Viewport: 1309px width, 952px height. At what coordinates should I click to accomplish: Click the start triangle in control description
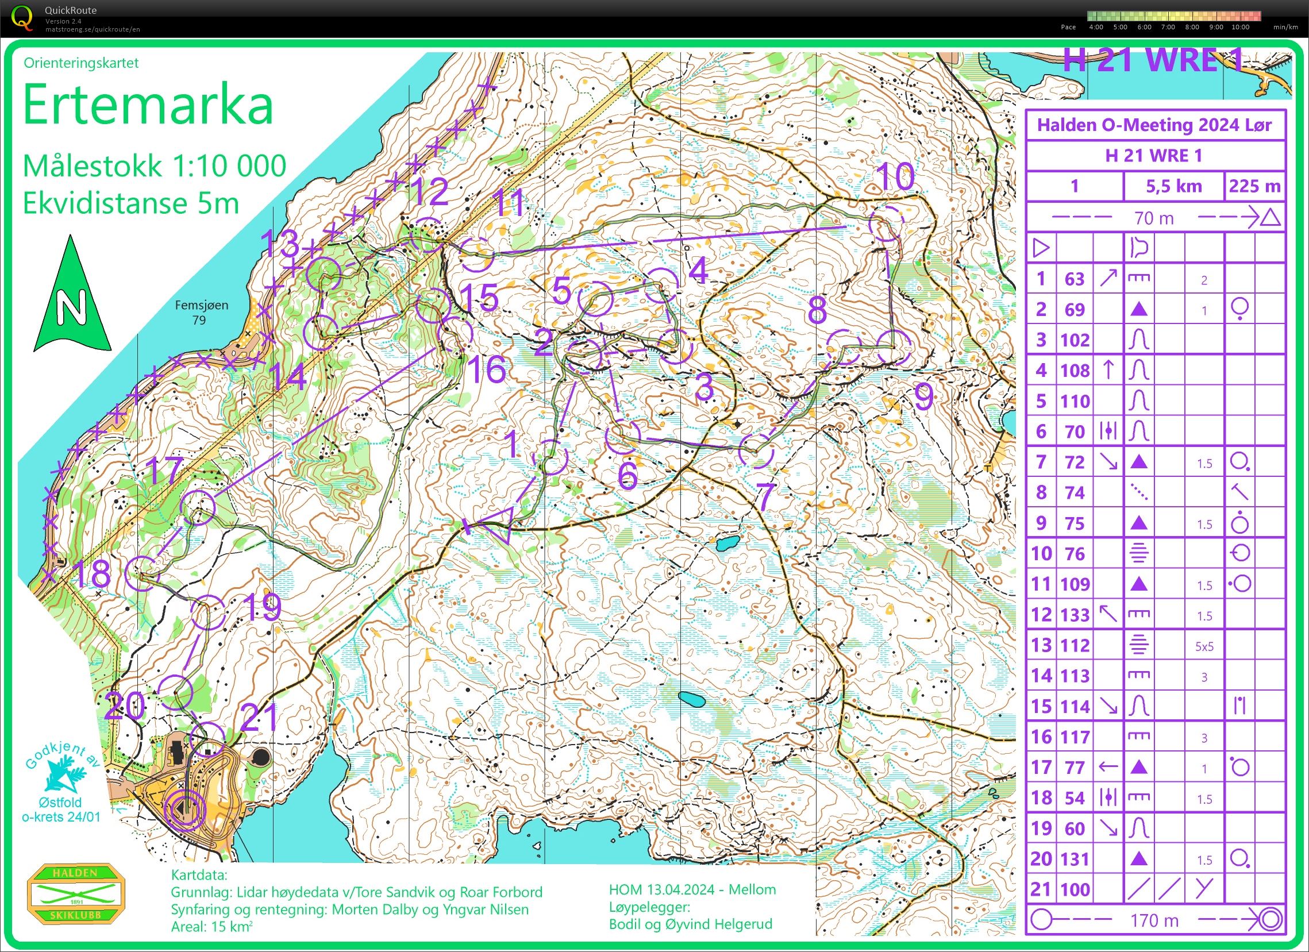[x=1041, y=249]
